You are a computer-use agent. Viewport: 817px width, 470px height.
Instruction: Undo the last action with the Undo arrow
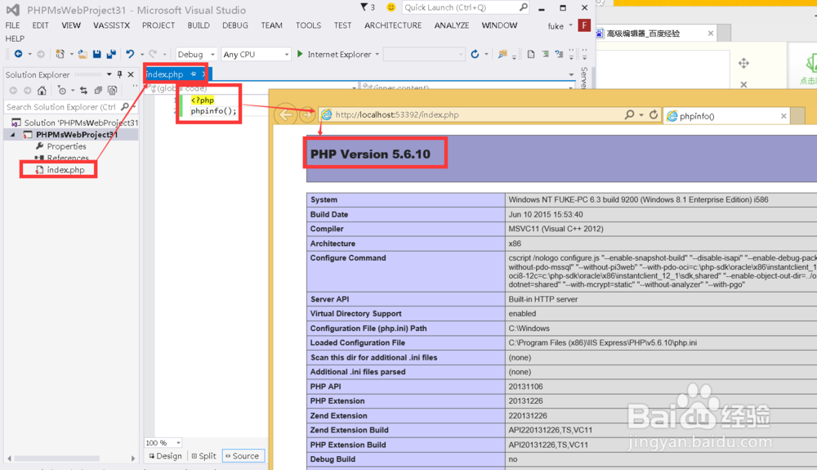[130, 54]
